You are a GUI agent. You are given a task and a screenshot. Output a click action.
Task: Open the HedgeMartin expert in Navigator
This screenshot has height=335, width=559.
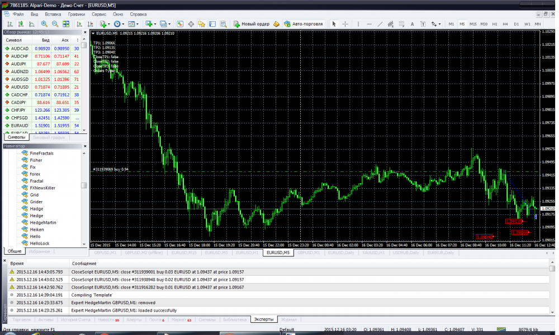(x=43, y=223)
